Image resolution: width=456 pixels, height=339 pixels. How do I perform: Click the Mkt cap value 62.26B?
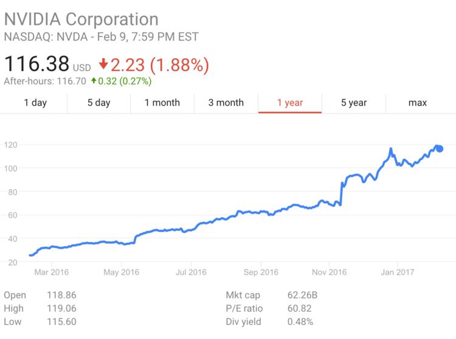(302, 295)
